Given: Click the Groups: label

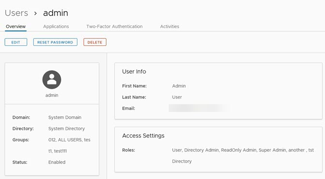Looking at the screenshot, I should pos(21,140).
